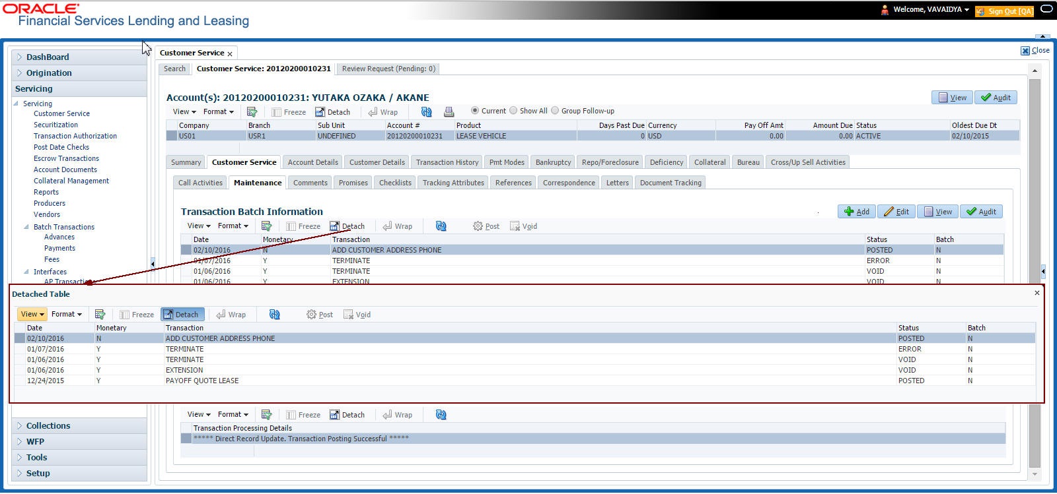Screen dimensions: 1057x494
Task: Click the Edit button in Transaction Batch
Action: [896, 212]
